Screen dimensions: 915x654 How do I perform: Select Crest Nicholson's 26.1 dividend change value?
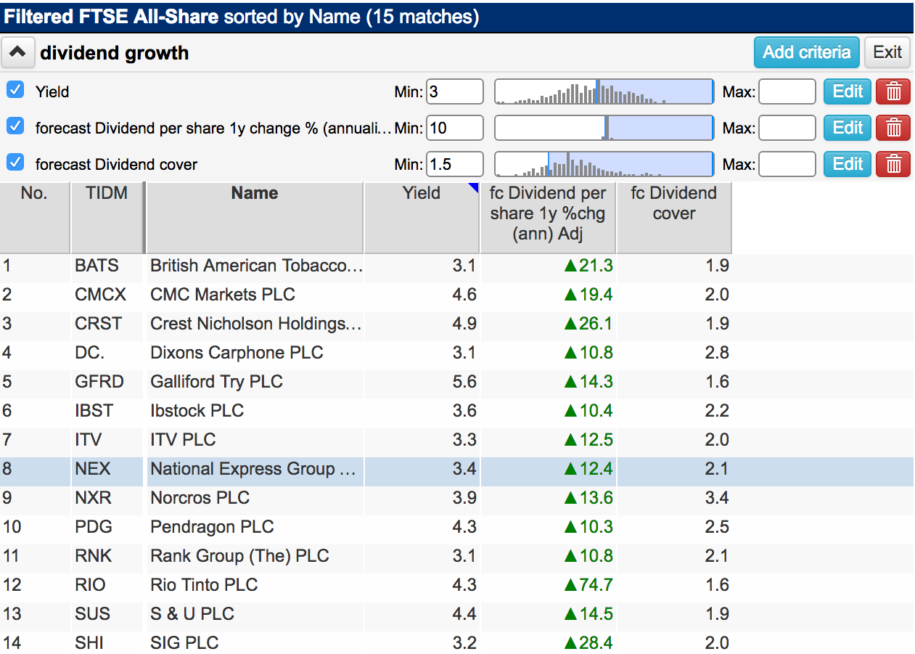(x=588, y=324)
